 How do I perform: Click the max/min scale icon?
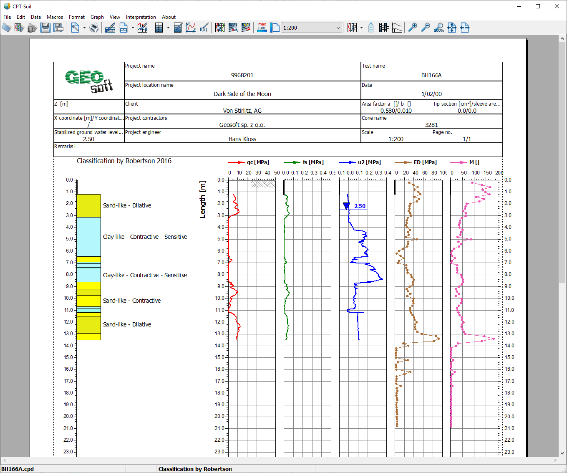[x=262, y=28]
